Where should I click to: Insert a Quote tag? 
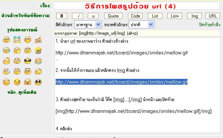pyautogui.click(x=113, y=16)
